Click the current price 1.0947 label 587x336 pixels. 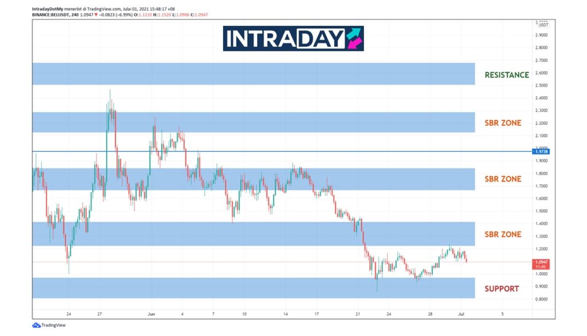(542, 262)
